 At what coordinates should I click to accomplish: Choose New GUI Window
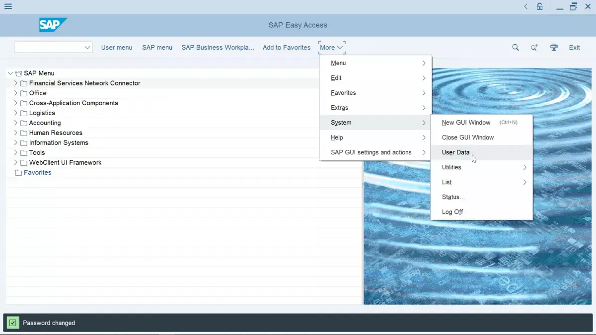(x=481, y=123)
